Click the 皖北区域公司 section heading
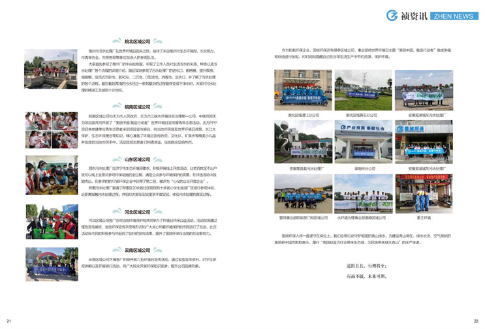The width and height of the screenshot is (485, 329). tap(137, 41)
